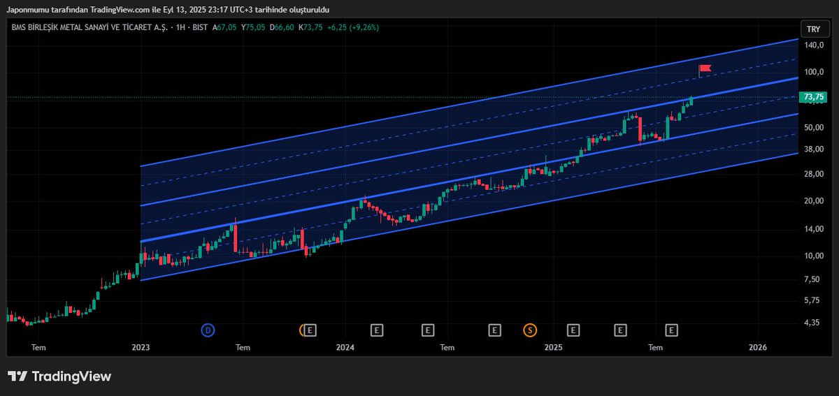The image size is (839, 396).
Task: Click the 14,00 price axis label
Action: (x=812, y=229)
